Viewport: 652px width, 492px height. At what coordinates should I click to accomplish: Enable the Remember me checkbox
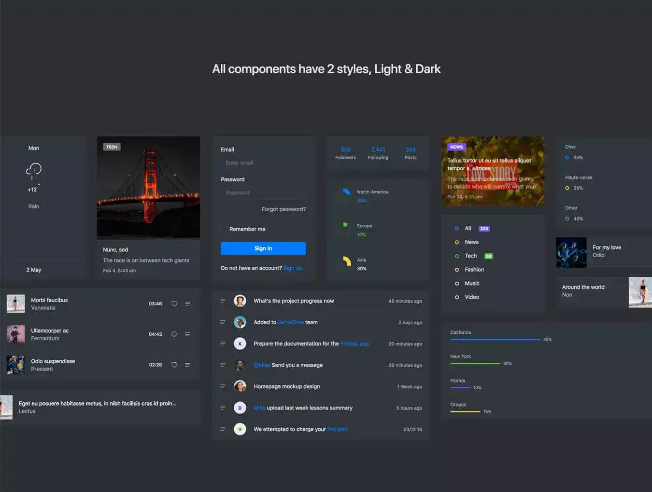224,229
